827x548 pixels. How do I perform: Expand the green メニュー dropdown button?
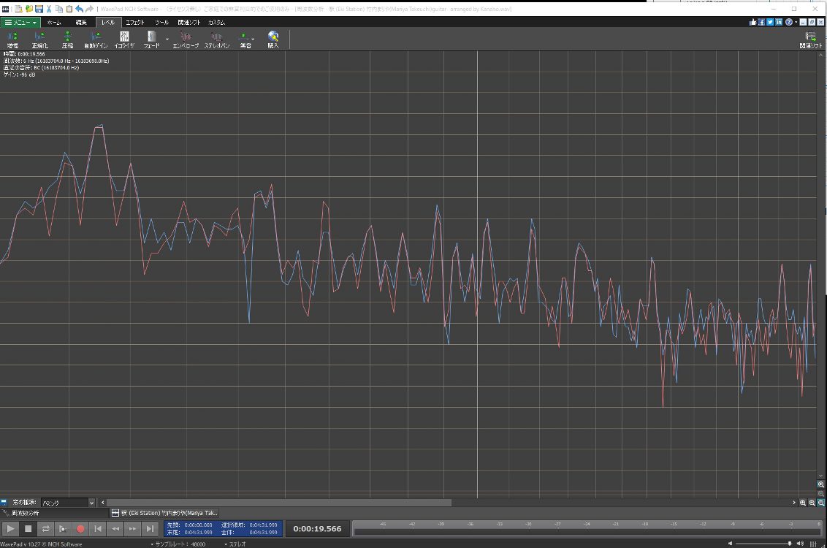[20, 23]
